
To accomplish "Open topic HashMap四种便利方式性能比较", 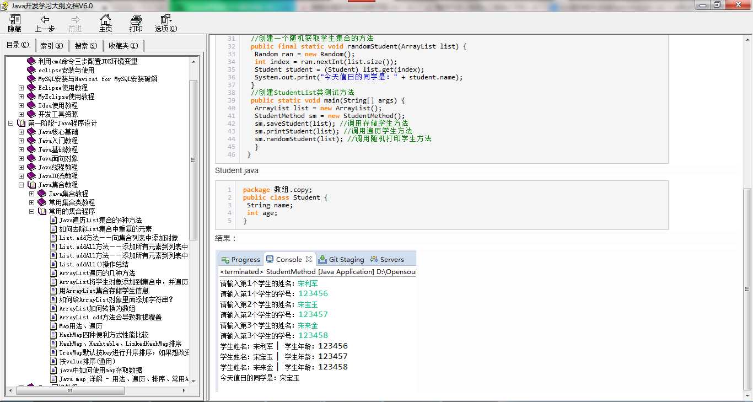I will pyautogui.click(x=104, y=335).
